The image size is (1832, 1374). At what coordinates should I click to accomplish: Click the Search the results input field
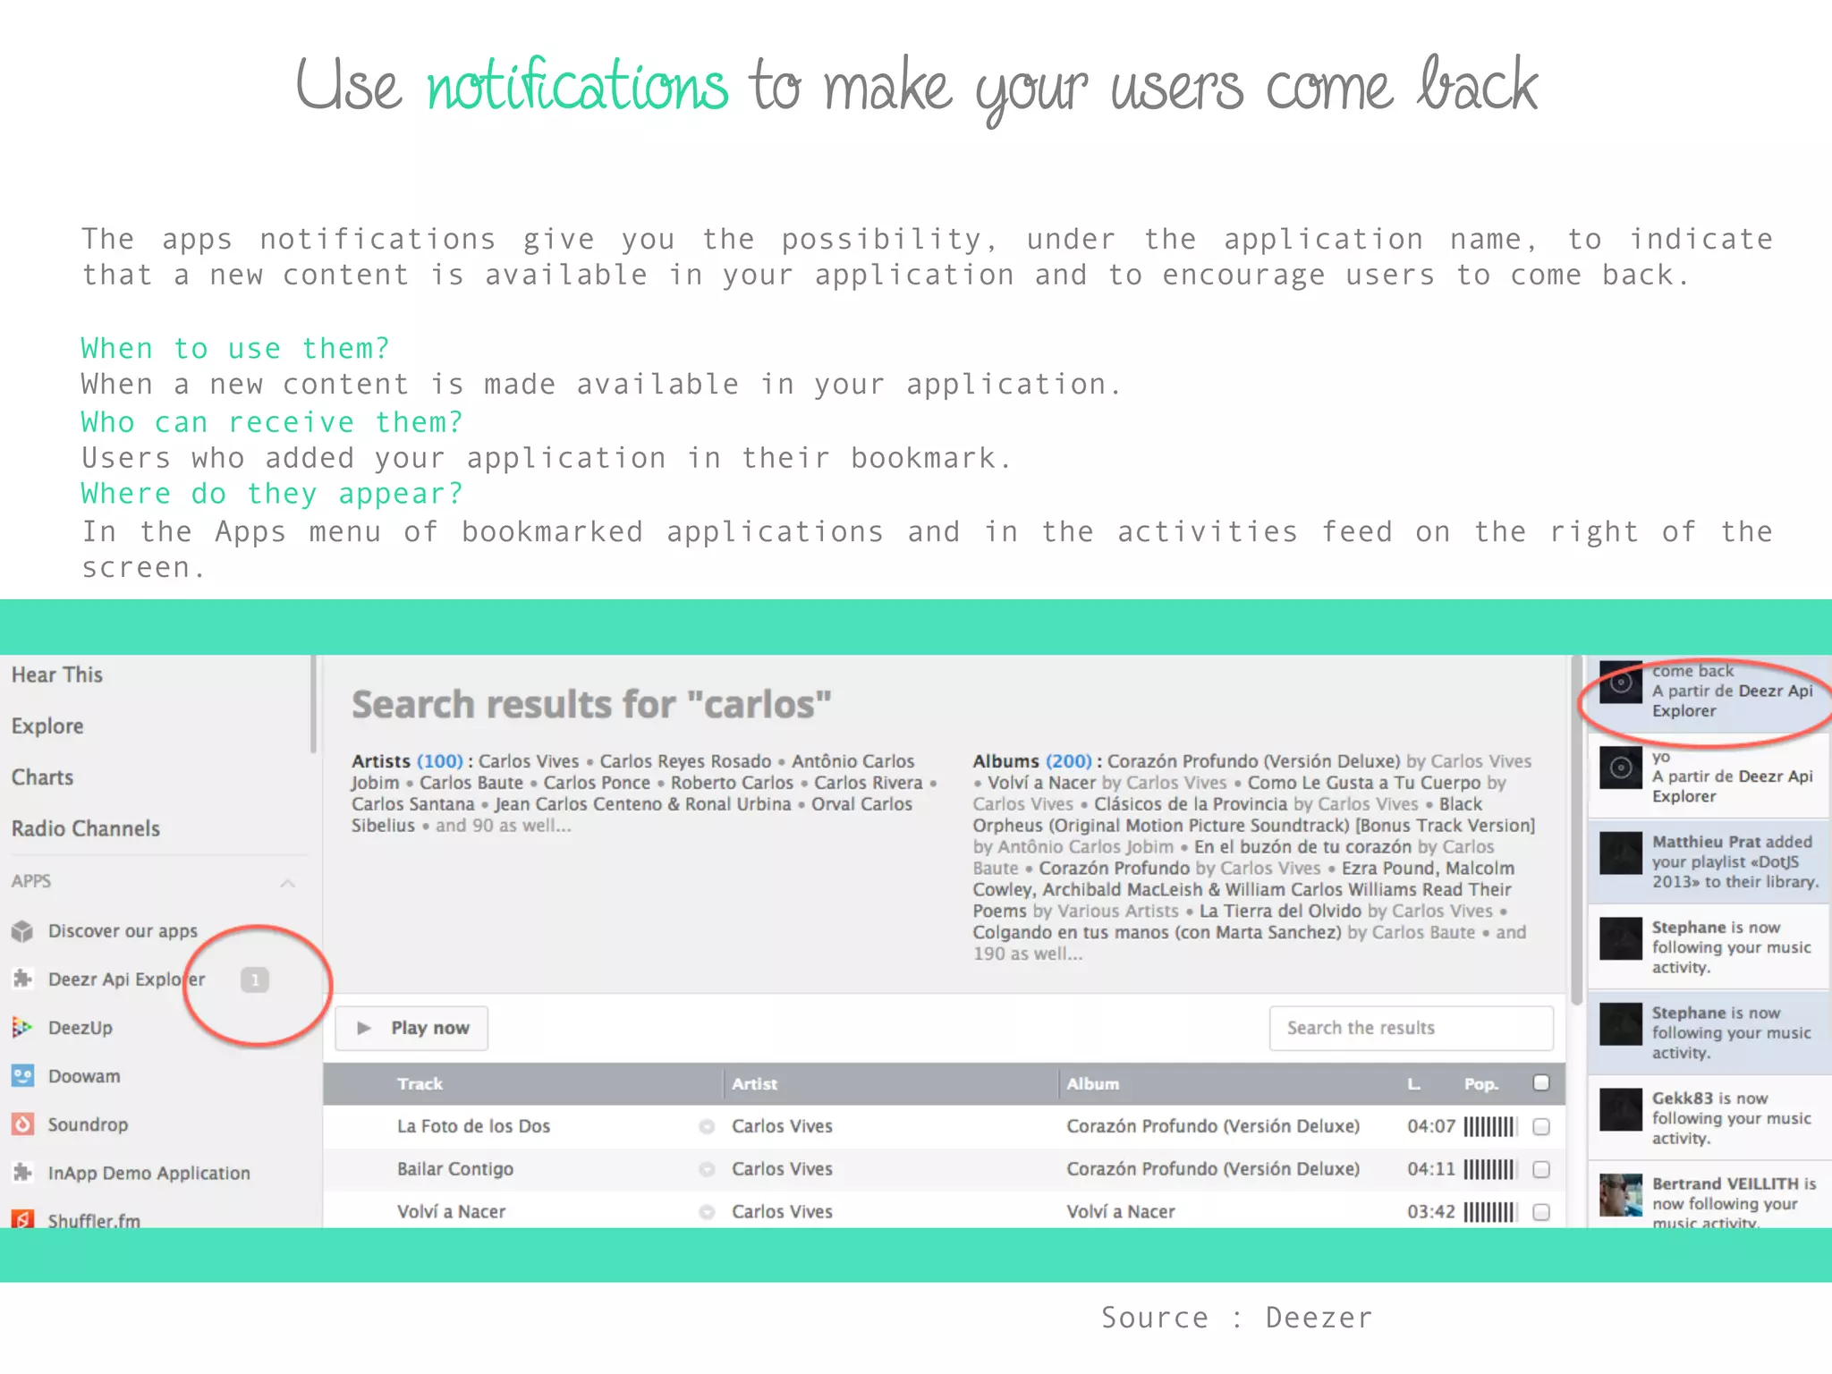(1411, 1028)
